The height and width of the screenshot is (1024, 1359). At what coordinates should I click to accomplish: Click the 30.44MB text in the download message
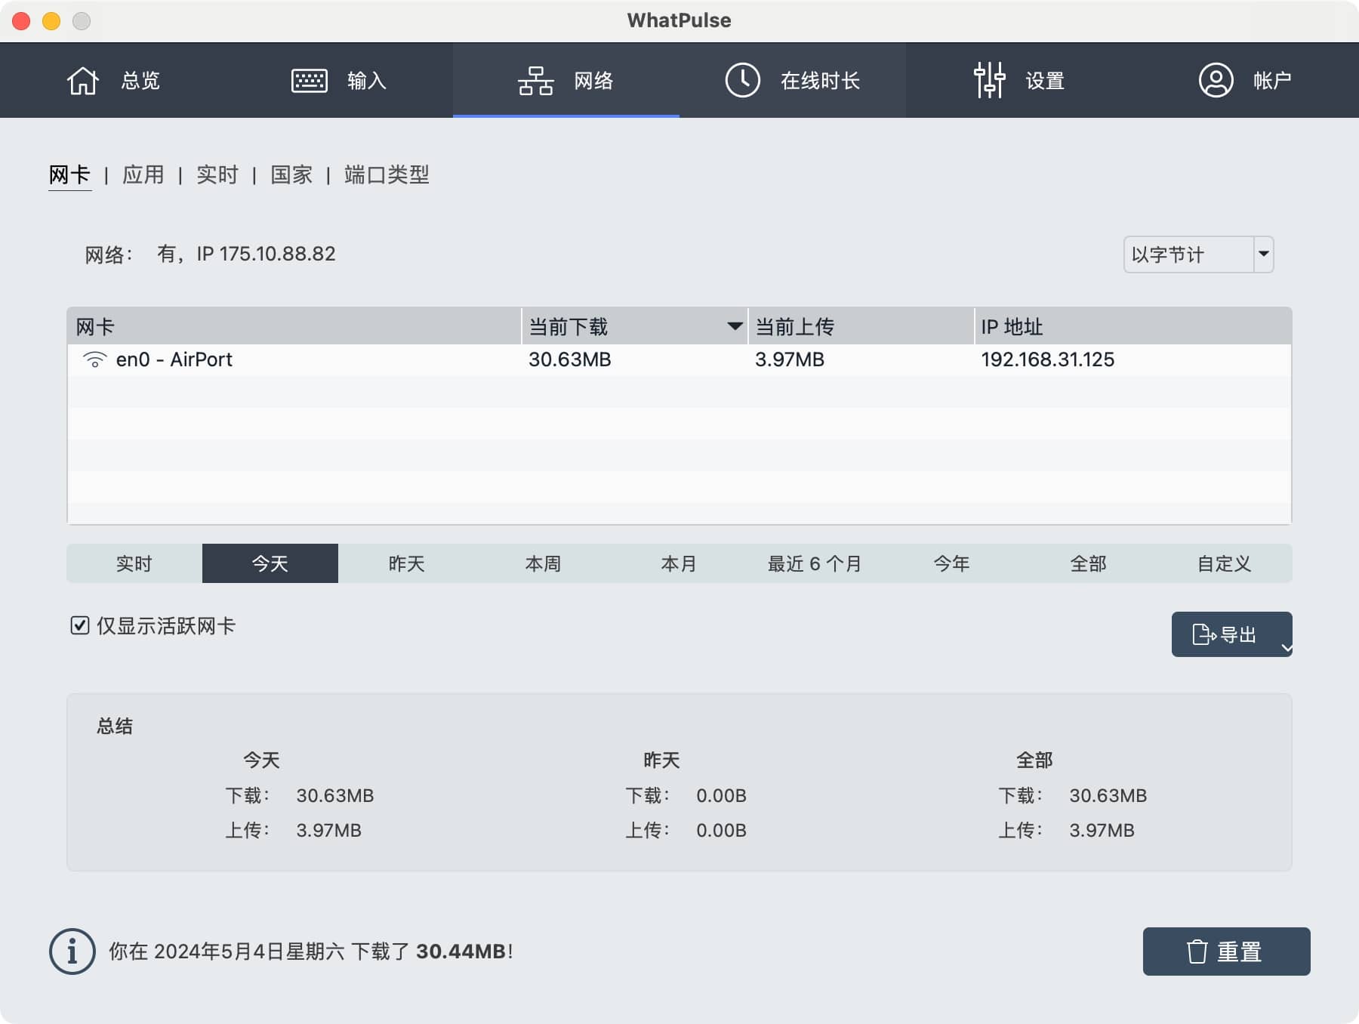[x=461, y=952]
